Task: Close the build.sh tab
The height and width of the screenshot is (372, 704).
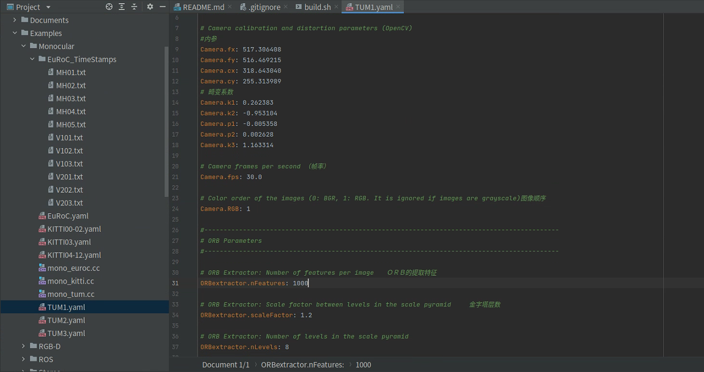Action: [x=336, y=7]
